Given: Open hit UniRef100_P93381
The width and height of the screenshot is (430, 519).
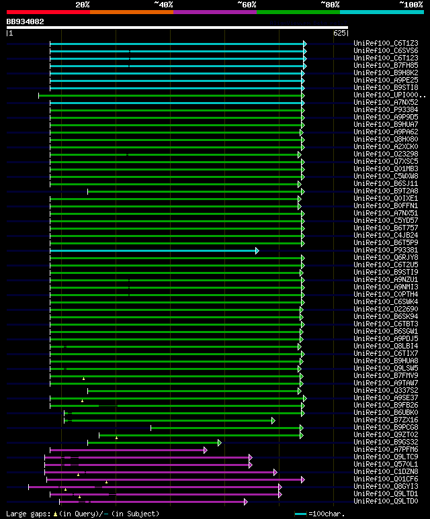Looking at the screenshot, I should (x=386, y=250).
